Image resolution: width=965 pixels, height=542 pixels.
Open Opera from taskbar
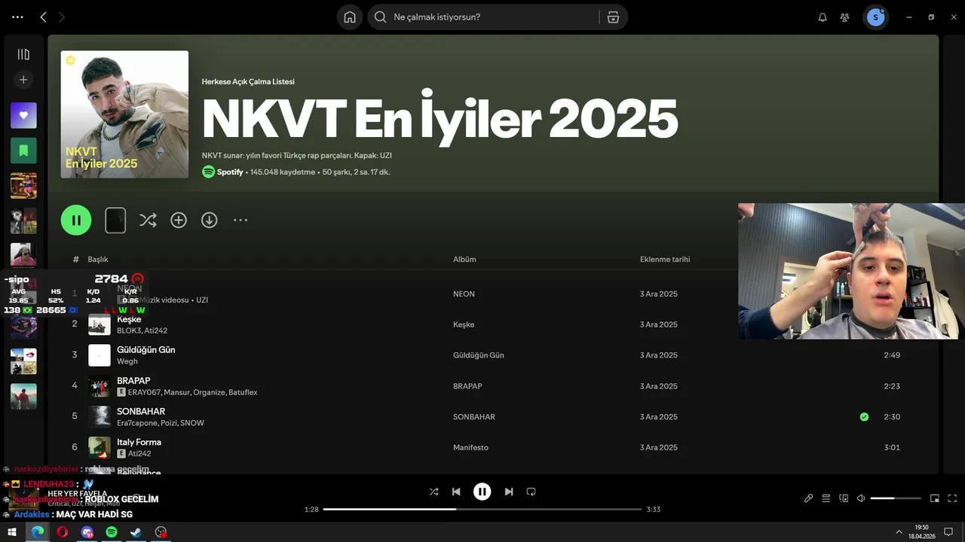click(62, 532)
